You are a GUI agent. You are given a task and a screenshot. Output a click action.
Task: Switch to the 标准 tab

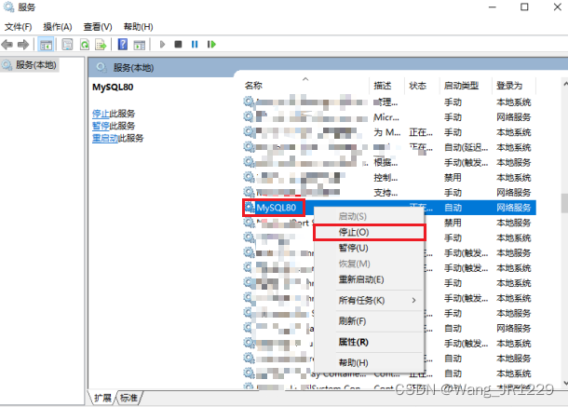tap(128, 398)
